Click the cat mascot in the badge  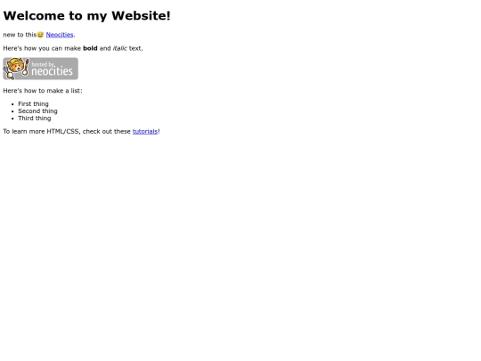coord(15,68)
